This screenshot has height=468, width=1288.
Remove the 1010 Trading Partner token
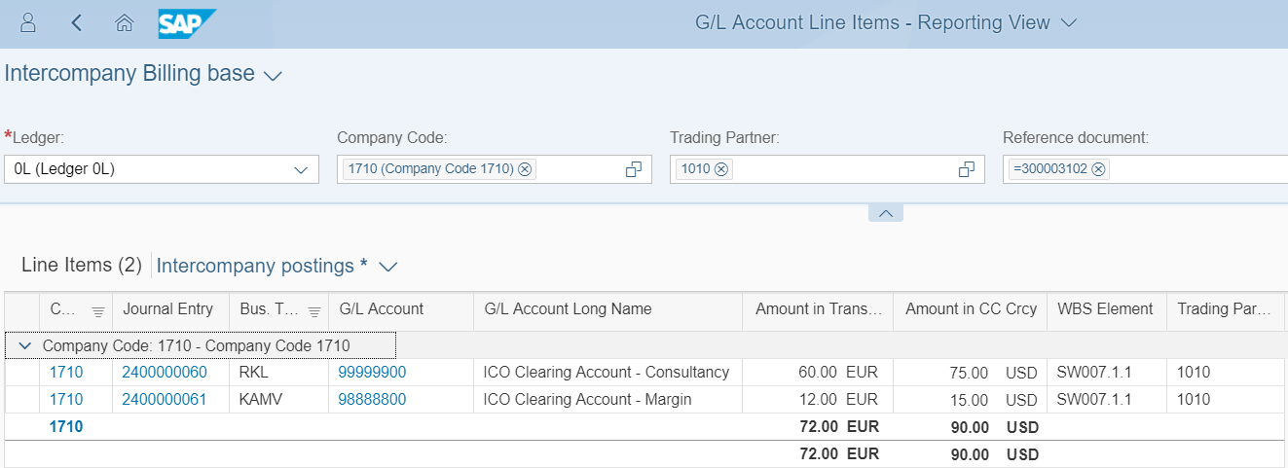pyautogui.click(x=721, y=169)
